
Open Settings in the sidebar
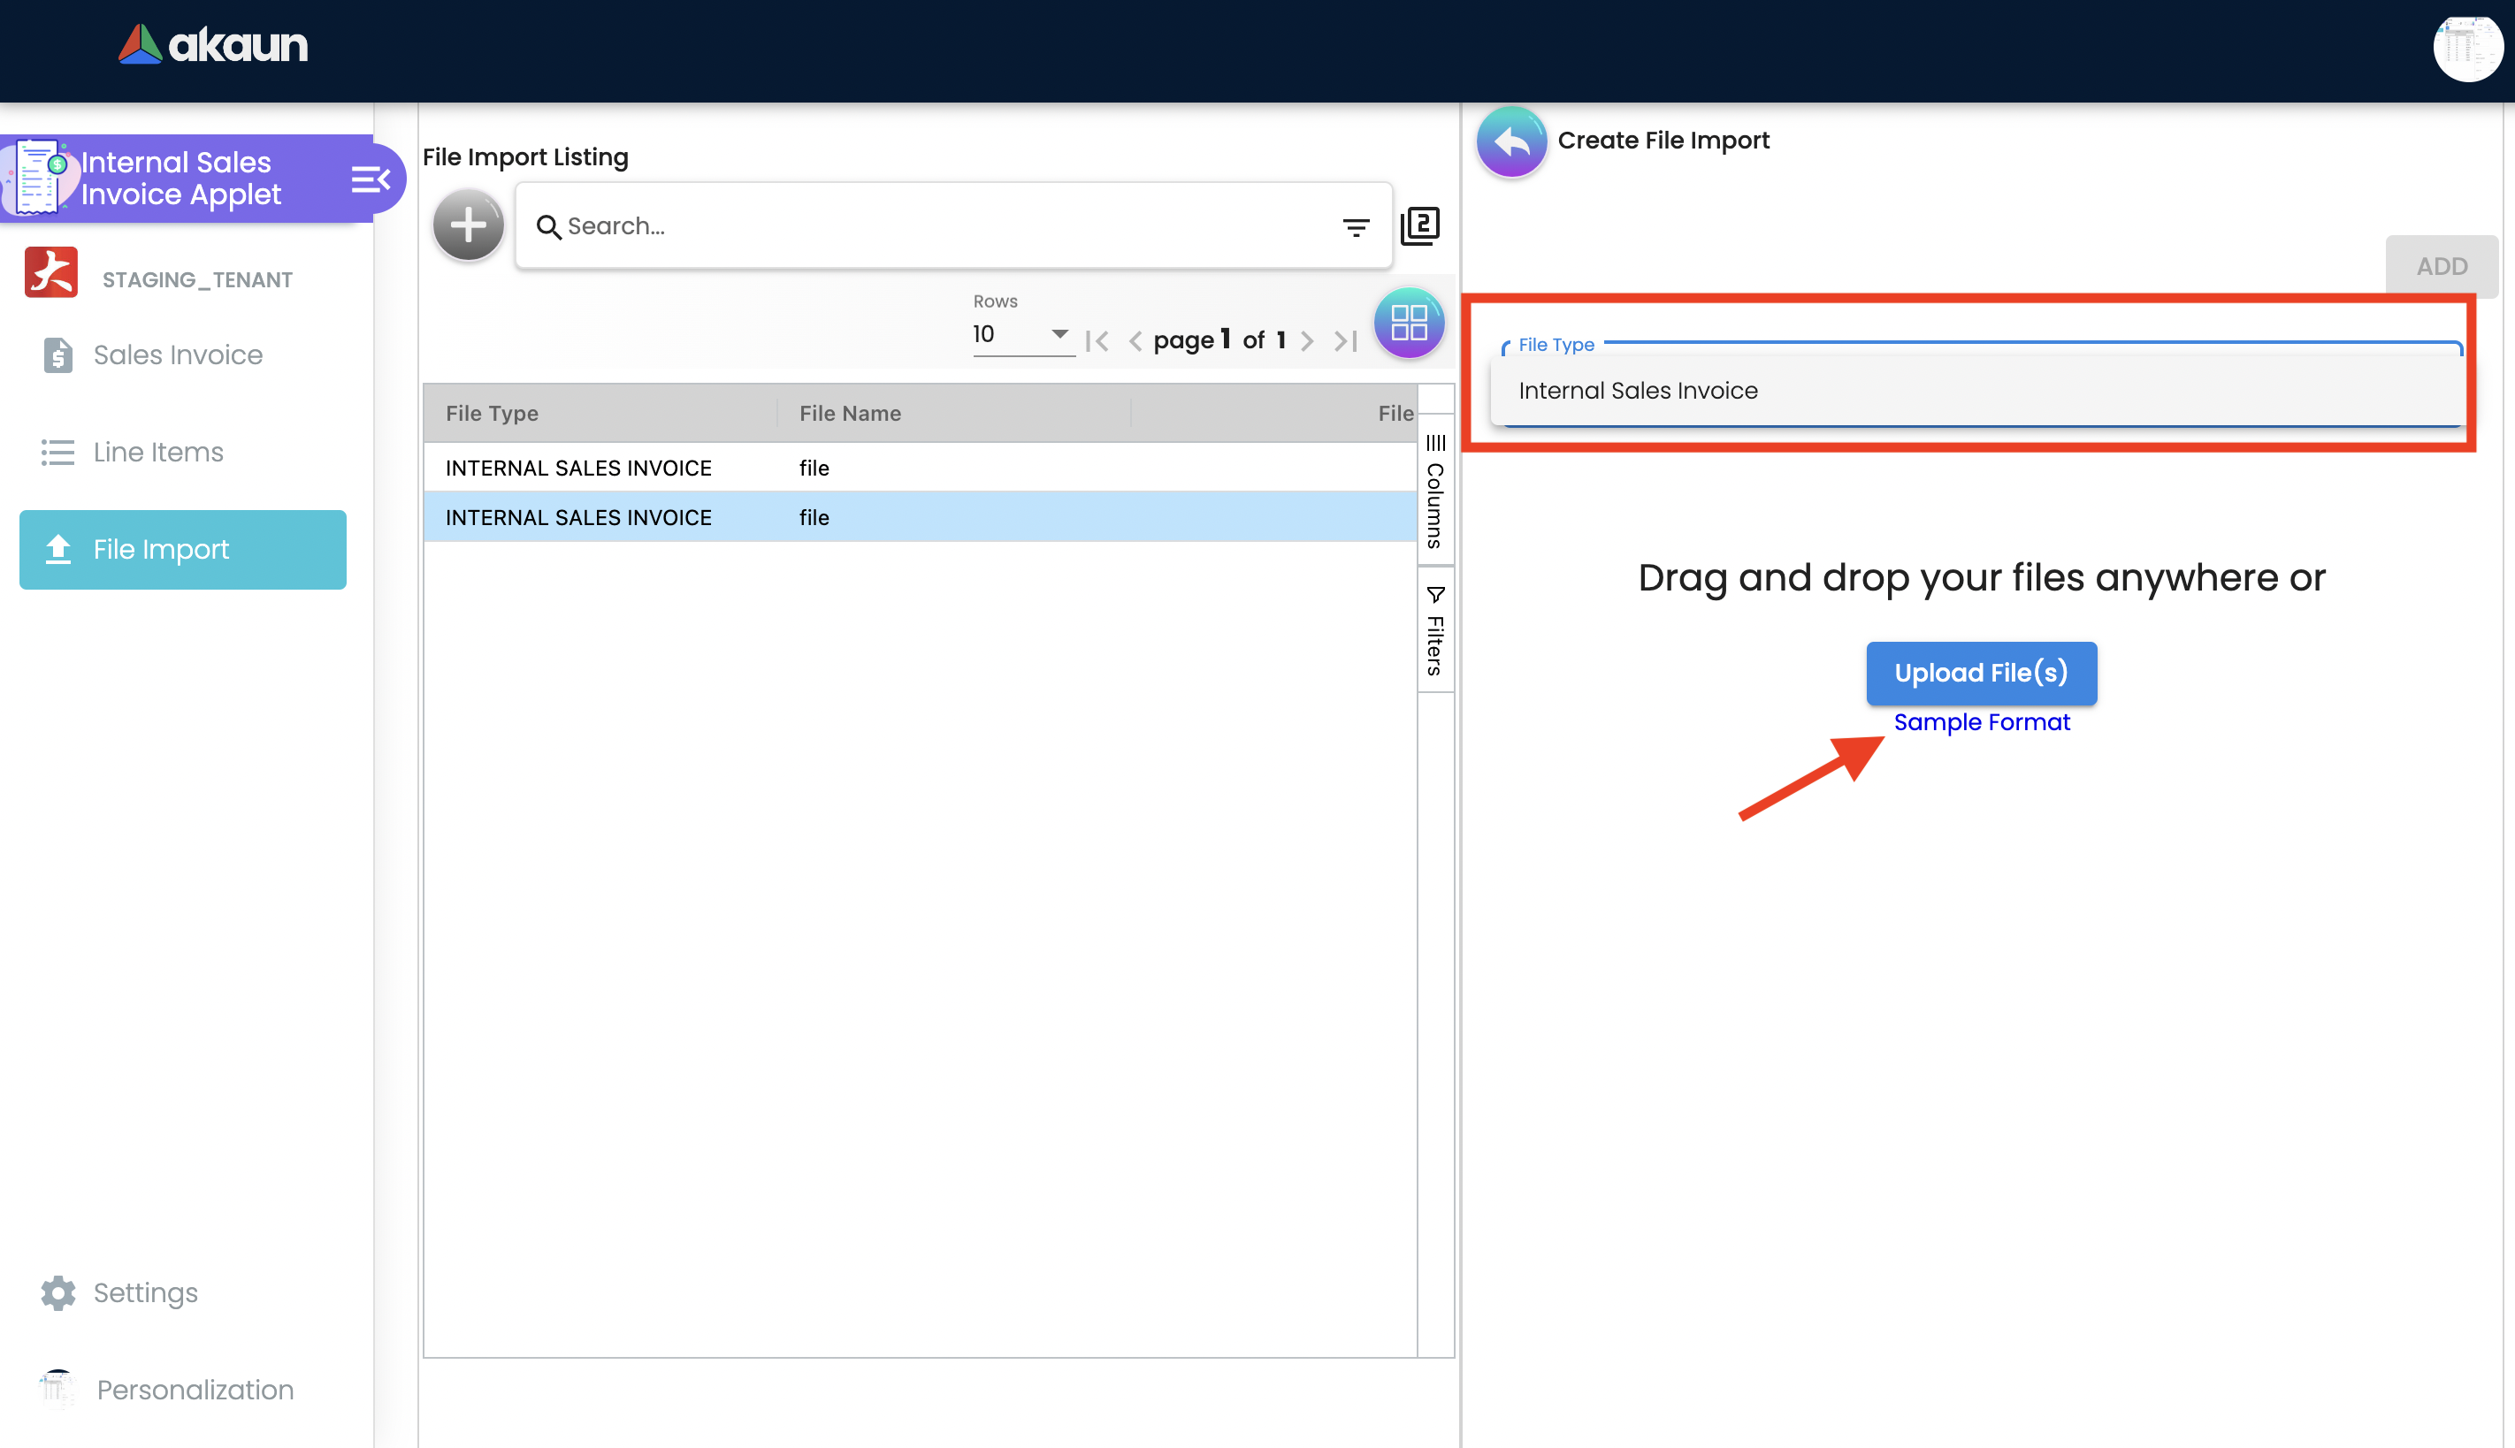145,1292
